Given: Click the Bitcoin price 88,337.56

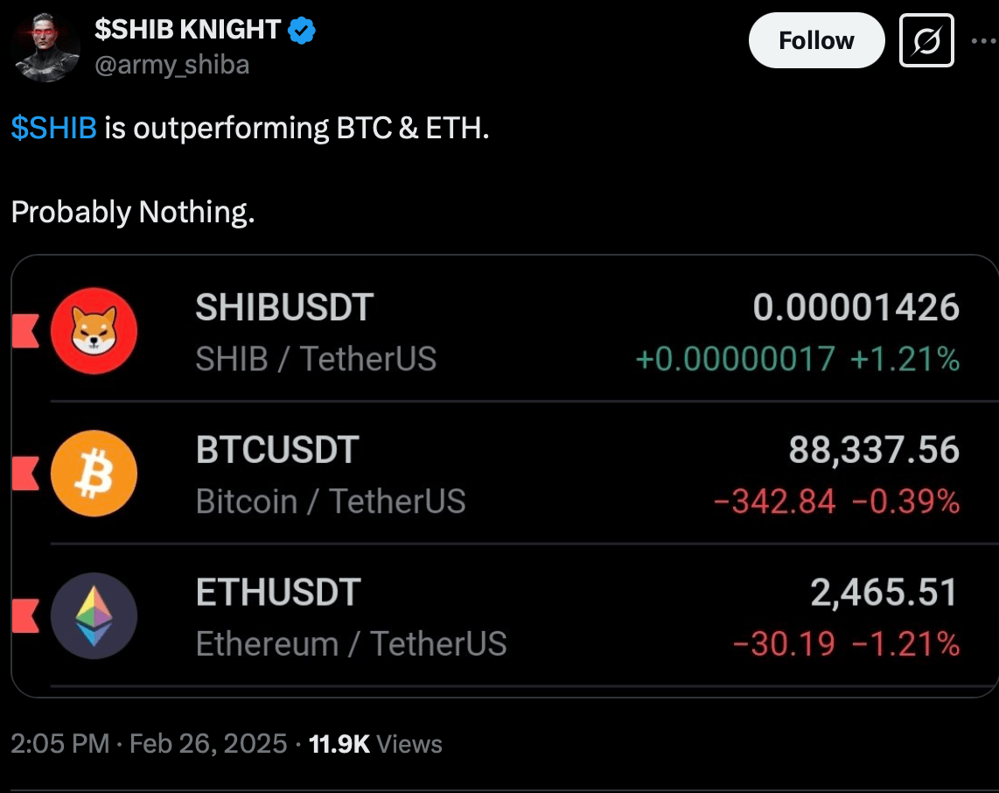Looking at the screenshot, I should 873,451.
